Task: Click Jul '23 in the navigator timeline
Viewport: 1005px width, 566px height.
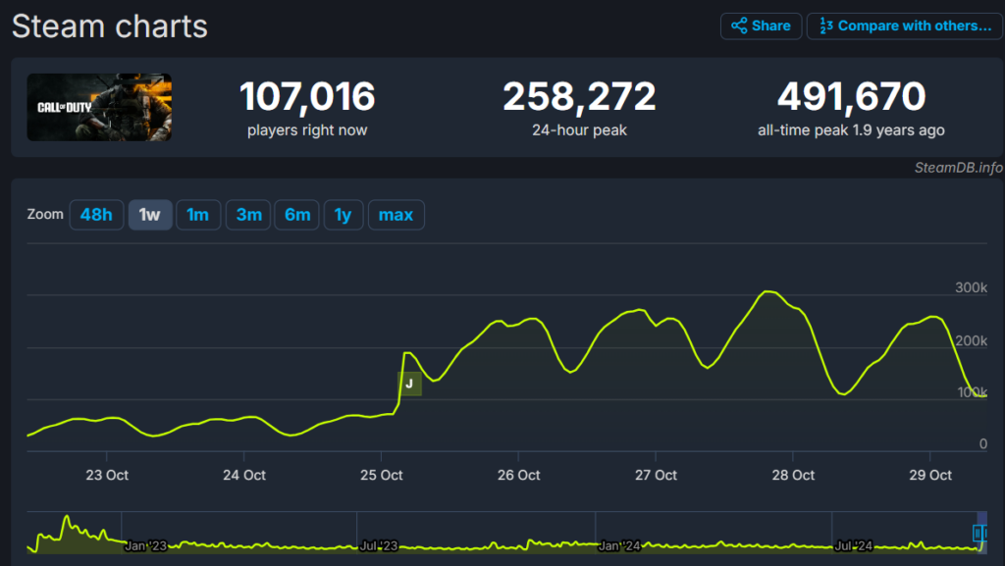Action: pyautogui.click(x=379, y=545)
